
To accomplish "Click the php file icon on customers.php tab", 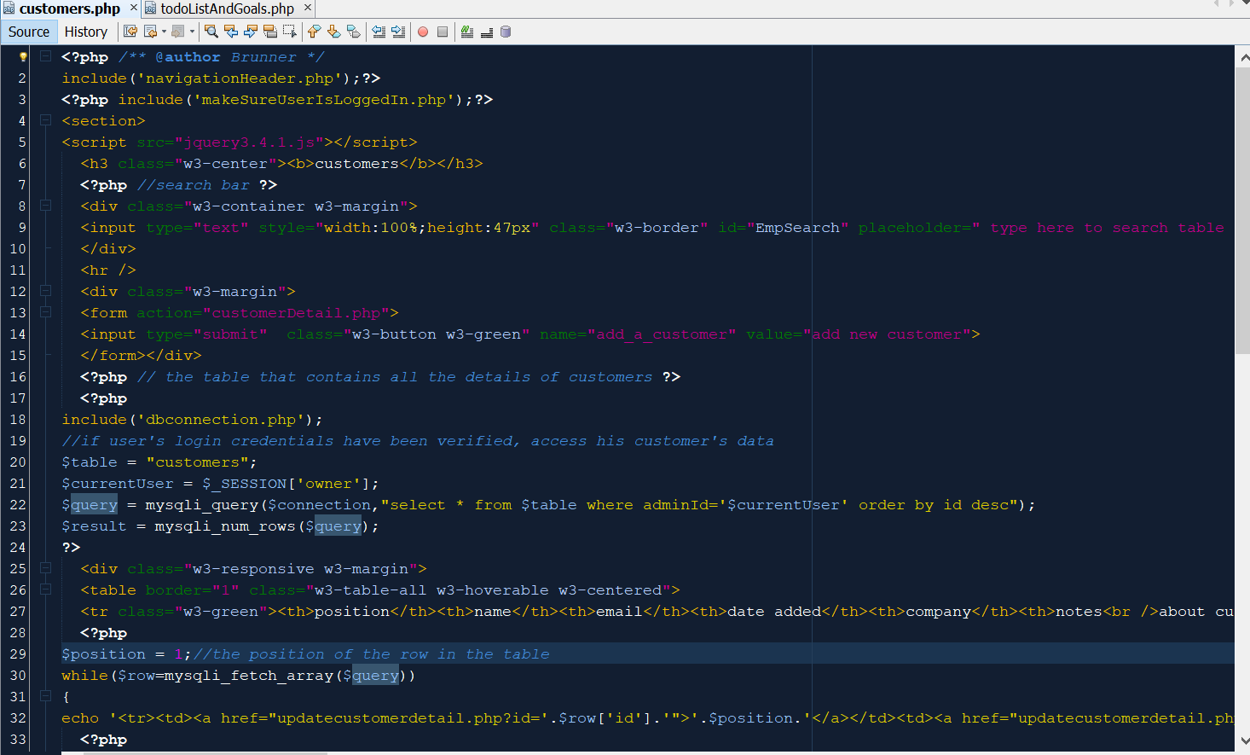I will (x=9, y=9).
